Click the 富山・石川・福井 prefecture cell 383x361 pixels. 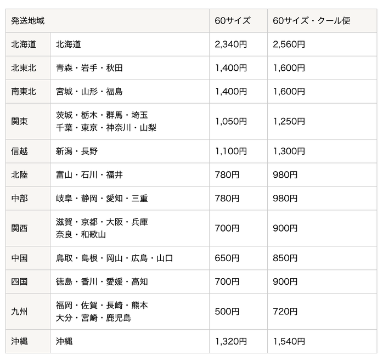[x=129, y=175]
